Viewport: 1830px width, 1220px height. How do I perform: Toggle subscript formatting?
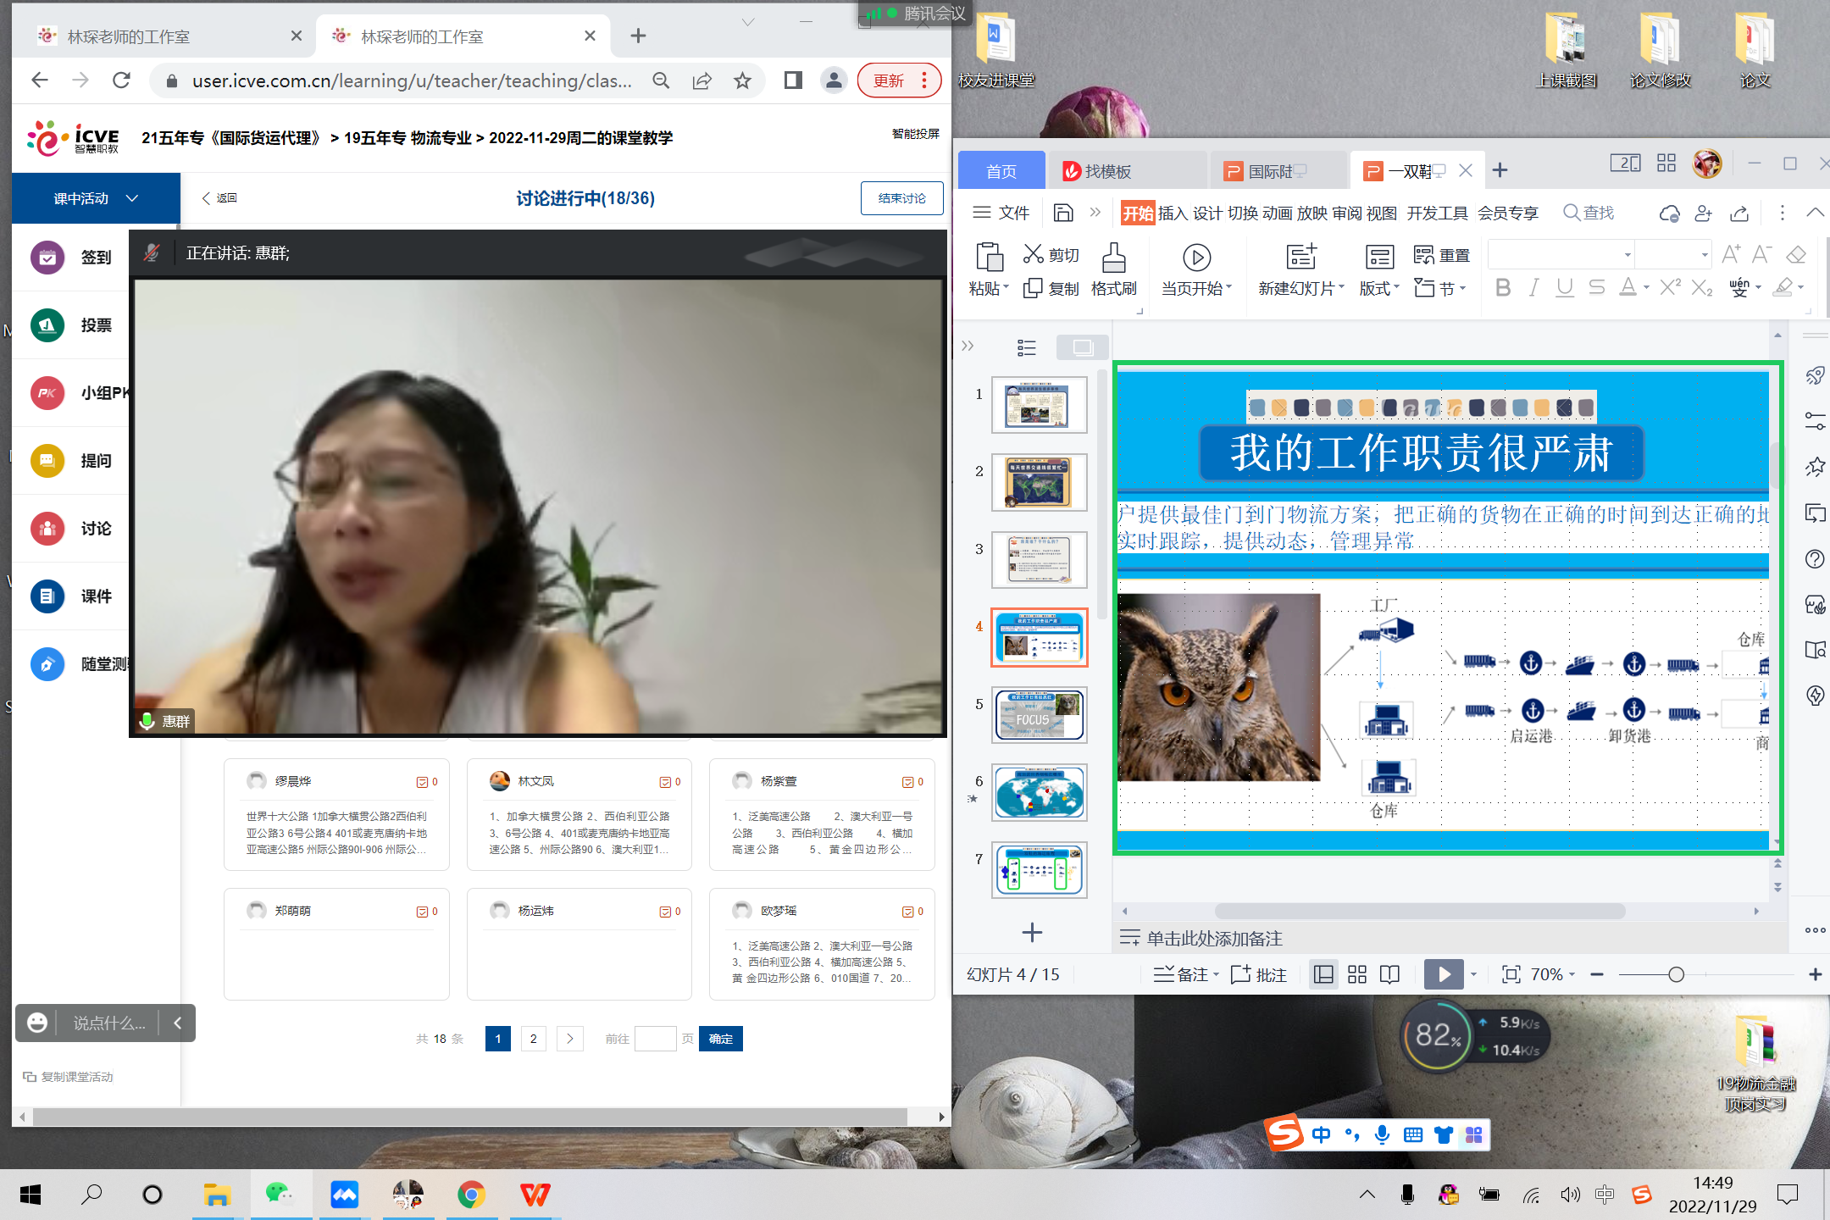[1702, 287]
